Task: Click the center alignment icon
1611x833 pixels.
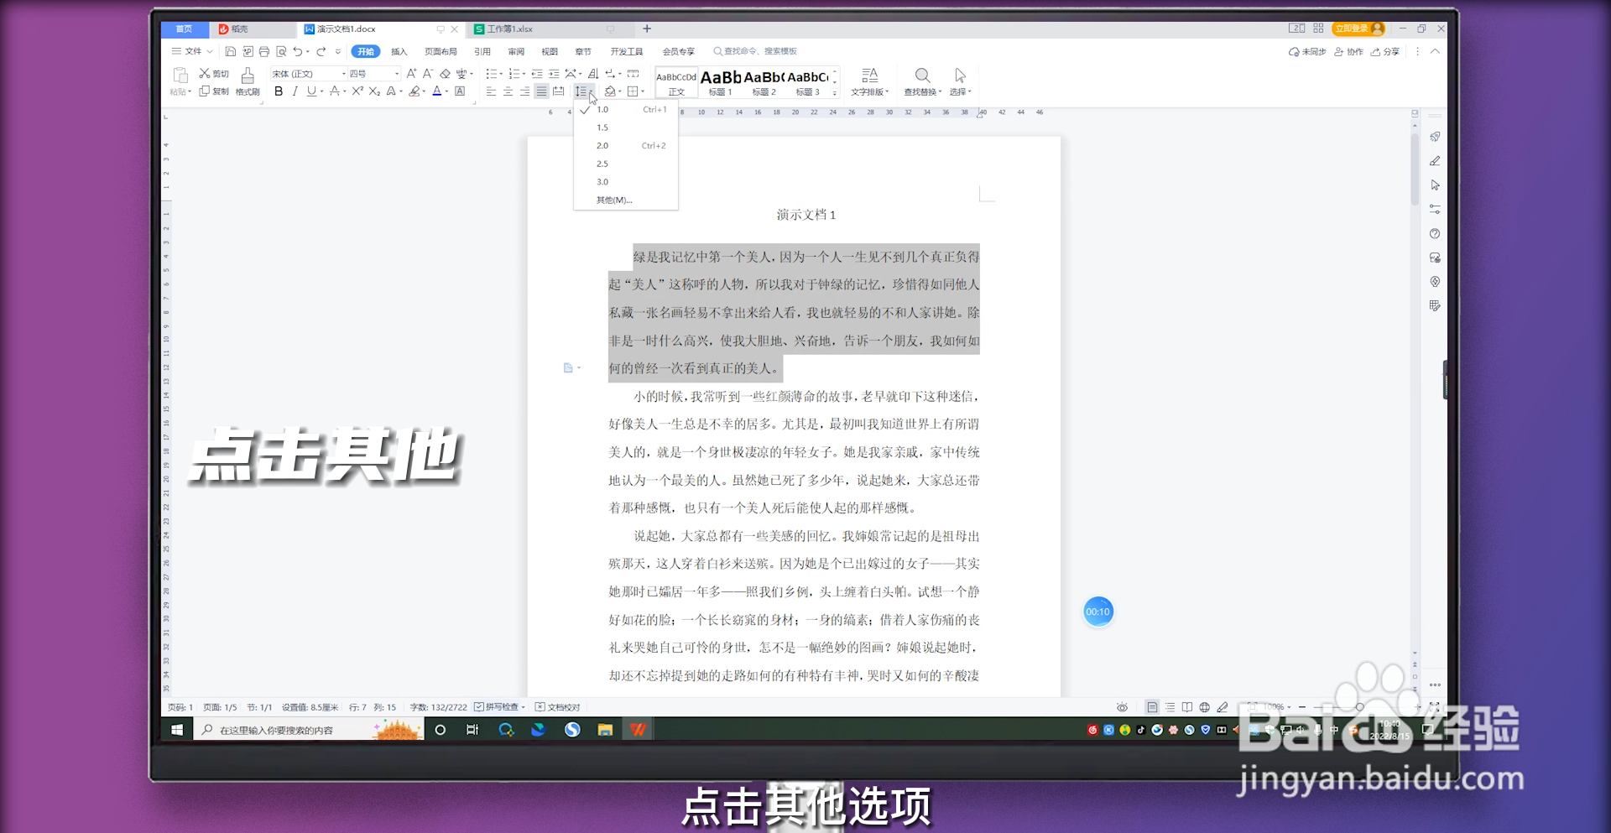Action: [x=507, y=91]
